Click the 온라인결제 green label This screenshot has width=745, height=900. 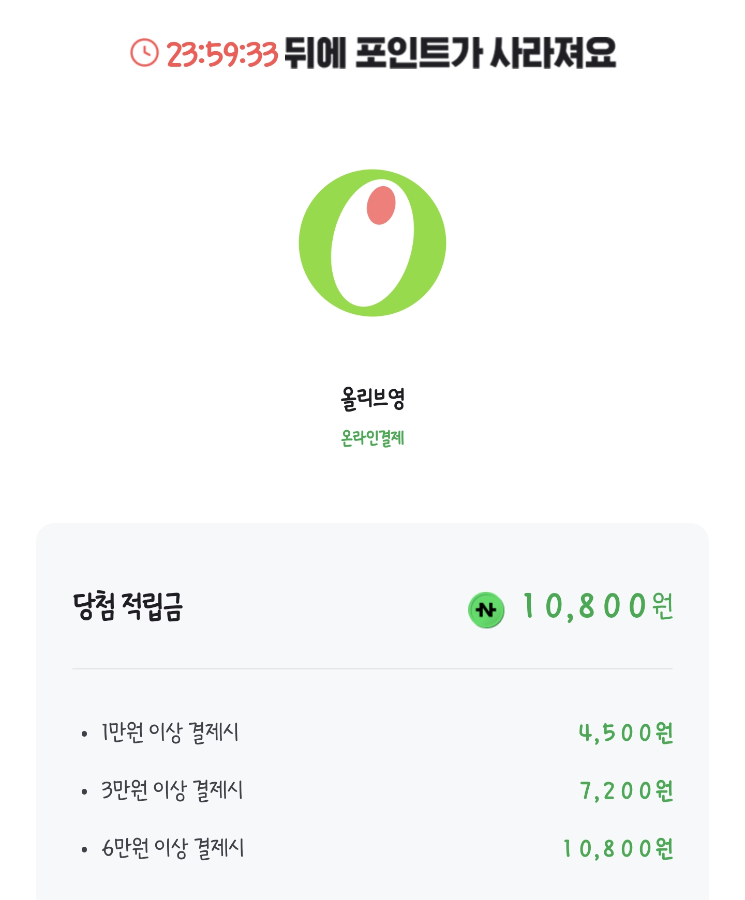[373, 438]
